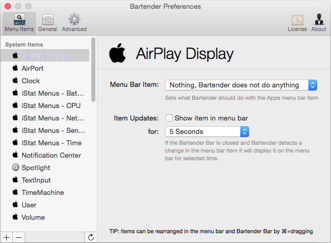The width and height of the screenshot is (331, 243).
Task: Click the AirPlay Display heading text
Action: [185, 54]
